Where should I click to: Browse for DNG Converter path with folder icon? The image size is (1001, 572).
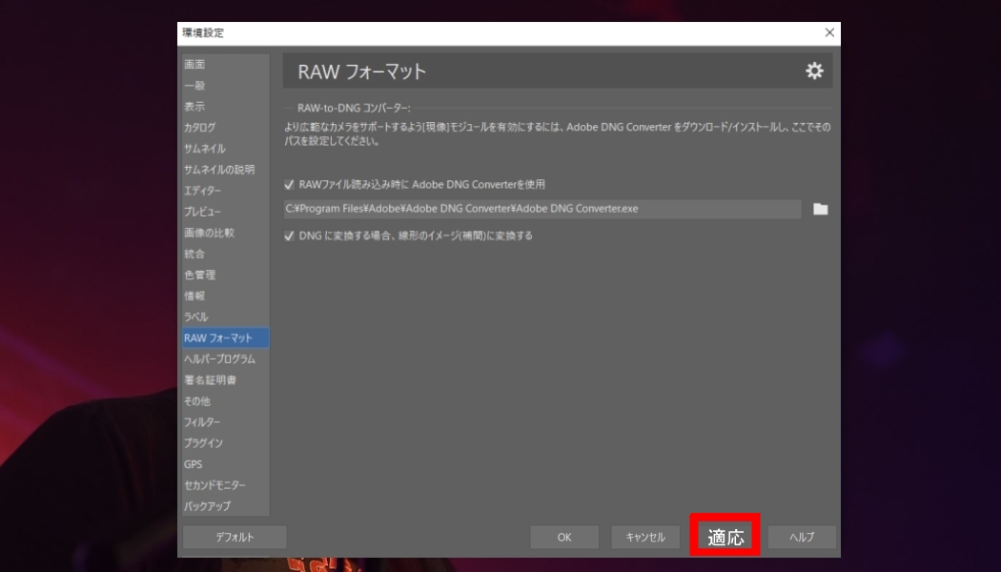tap(820, 210)
